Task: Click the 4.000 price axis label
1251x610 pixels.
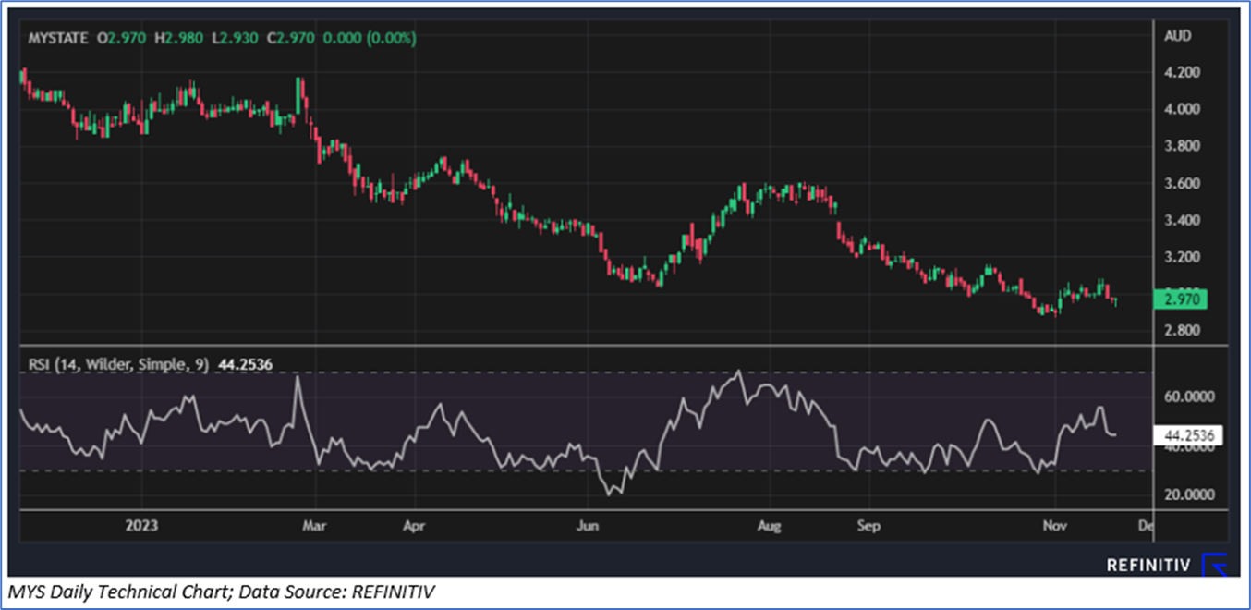Action: 1184,109
